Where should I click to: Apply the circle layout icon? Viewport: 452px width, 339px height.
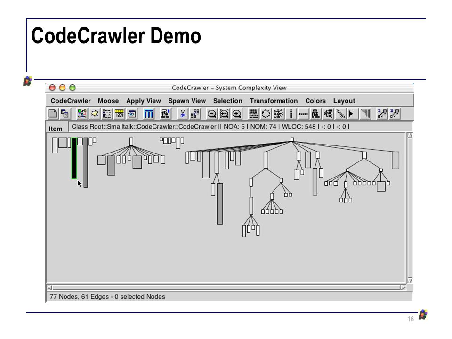click(x=266, y=113)
